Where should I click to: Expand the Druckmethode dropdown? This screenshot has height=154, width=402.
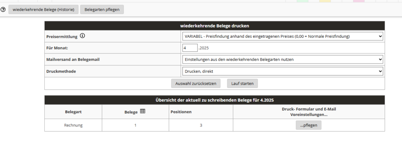pos(283,71)
